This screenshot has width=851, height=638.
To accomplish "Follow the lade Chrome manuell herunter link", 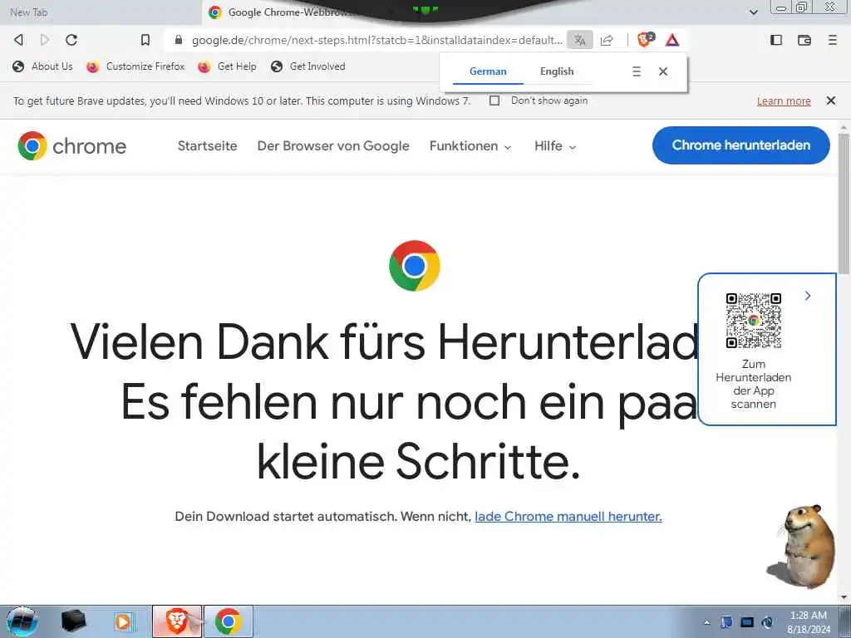I will click(x=568, y=517).
